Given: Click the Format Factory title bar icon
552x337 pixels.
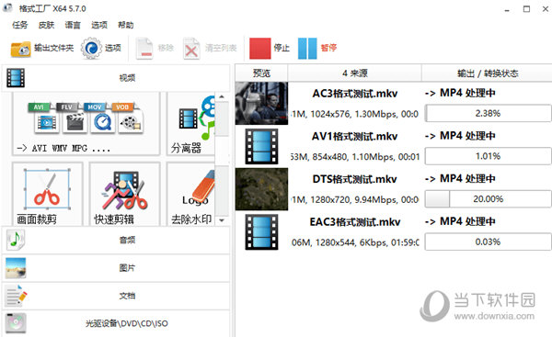Looking at the screenshot, I should pos(7,7).
